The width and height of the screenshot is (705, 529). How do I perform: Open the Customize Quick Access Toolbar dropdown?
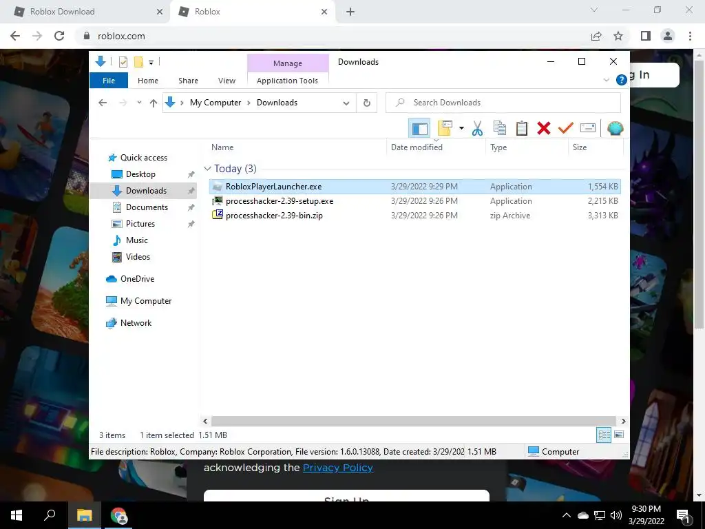click(151, 63)
